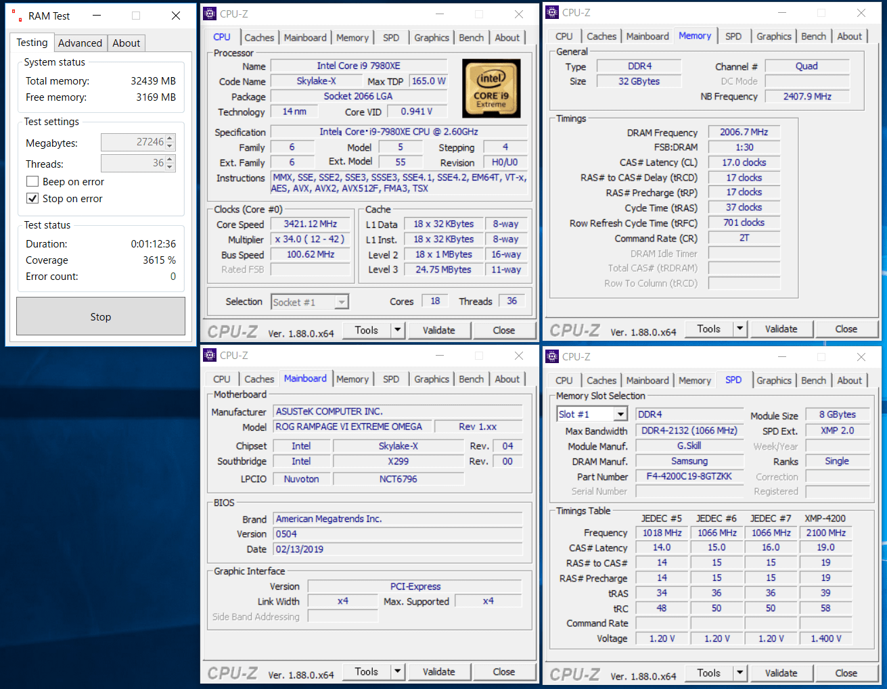Open Bench tab in the CPU window
Image resolution: width=887 pixels, height=689 pixels.
pos(472,38)
